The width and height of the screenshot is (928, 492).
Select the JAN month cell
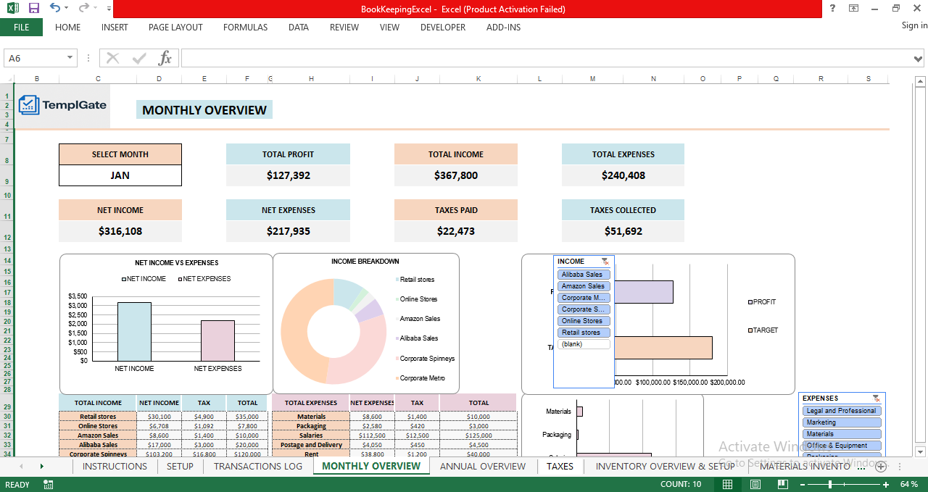pos(120,175)
